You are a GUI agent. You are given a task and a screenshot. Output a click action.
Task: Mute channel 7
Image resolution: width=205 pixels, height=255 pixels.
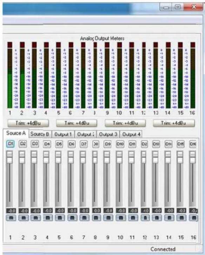84,218
